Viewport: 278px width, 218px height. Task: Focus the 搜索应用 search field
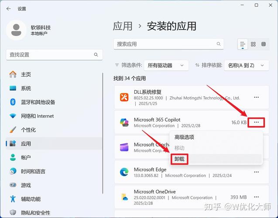pyautogui.click(x=168, y=44)
